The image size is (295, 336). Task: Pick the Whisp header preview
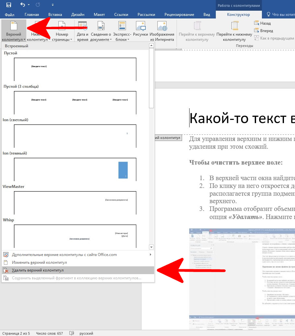[75, 236]
